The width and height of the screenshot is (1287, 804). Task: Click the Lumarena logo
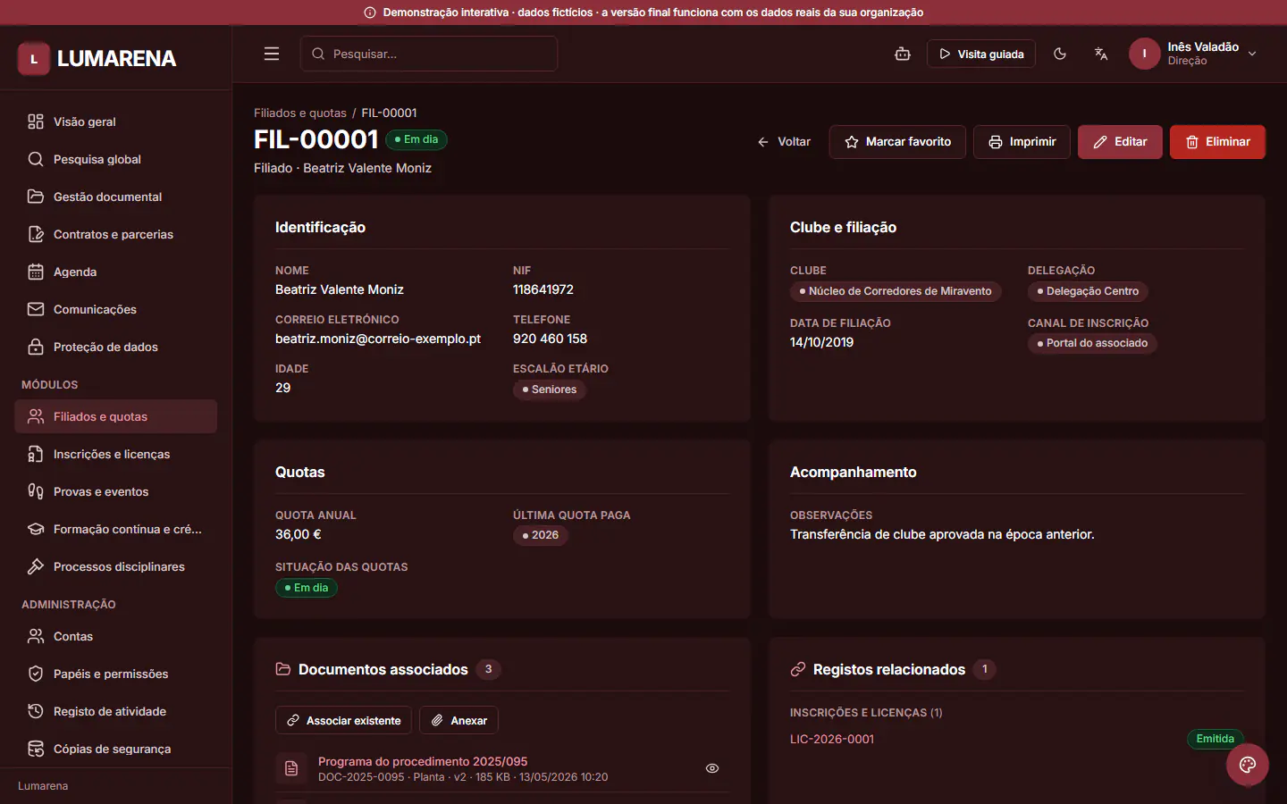coord(97,59)
